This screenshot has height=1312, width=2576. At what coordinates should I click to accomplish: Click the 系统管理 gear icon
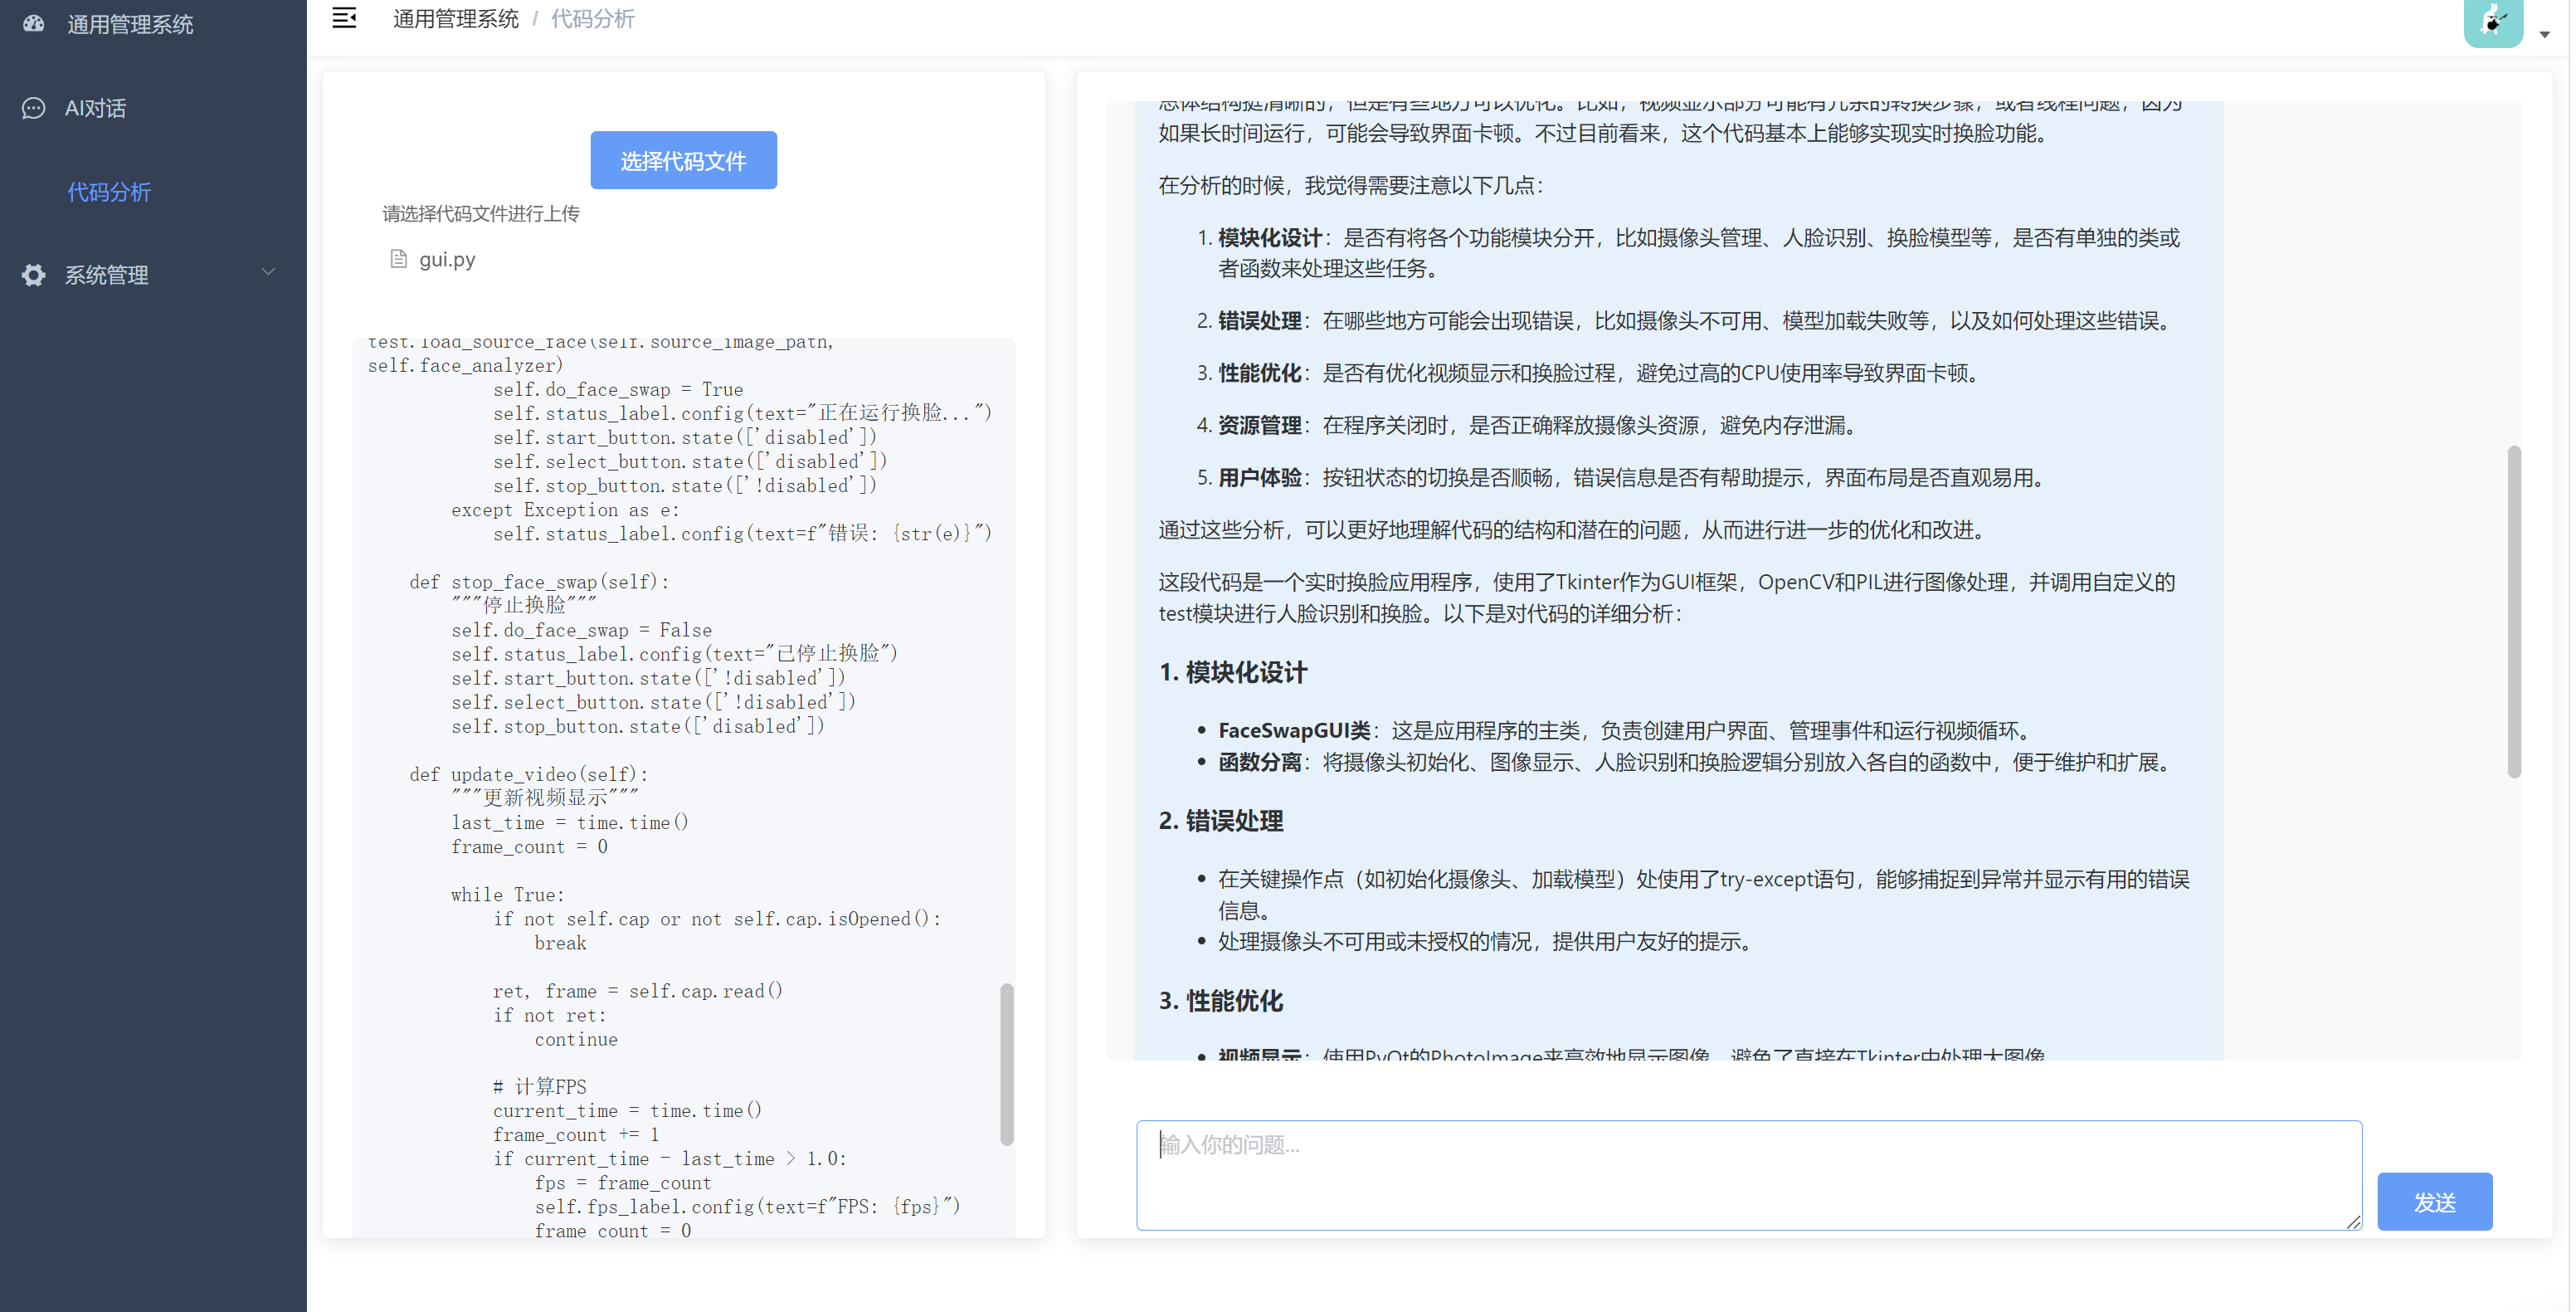(x=34, y=275)
